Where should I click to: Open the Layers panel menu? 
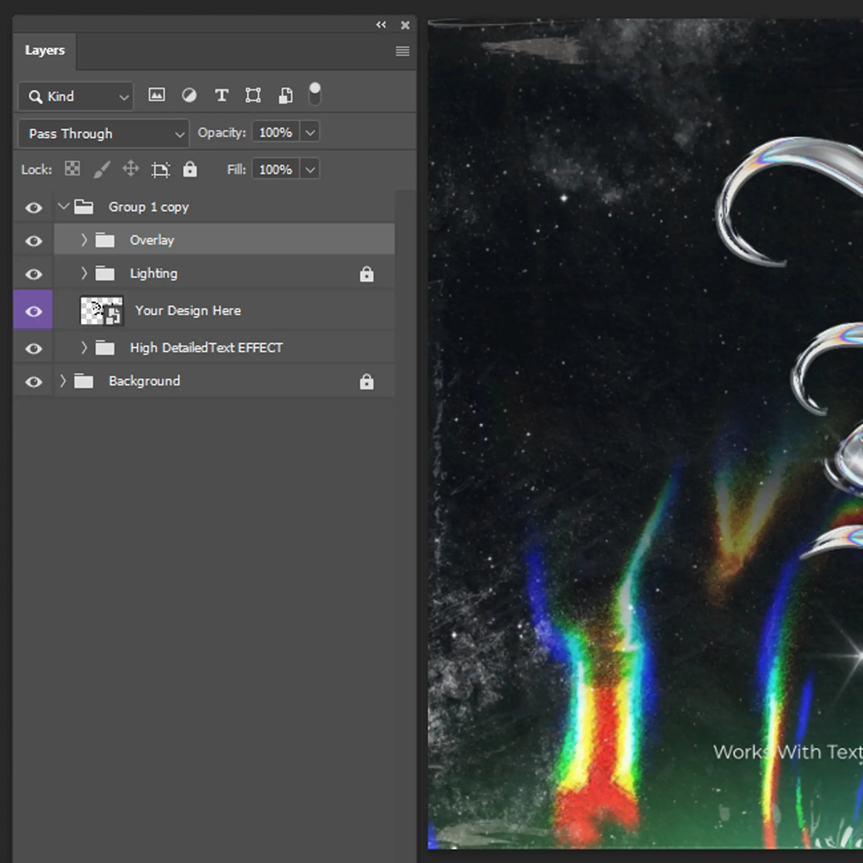point(403,51)
